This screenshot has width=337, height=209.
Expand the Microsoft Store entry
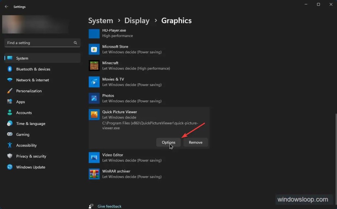click(149, 49)
